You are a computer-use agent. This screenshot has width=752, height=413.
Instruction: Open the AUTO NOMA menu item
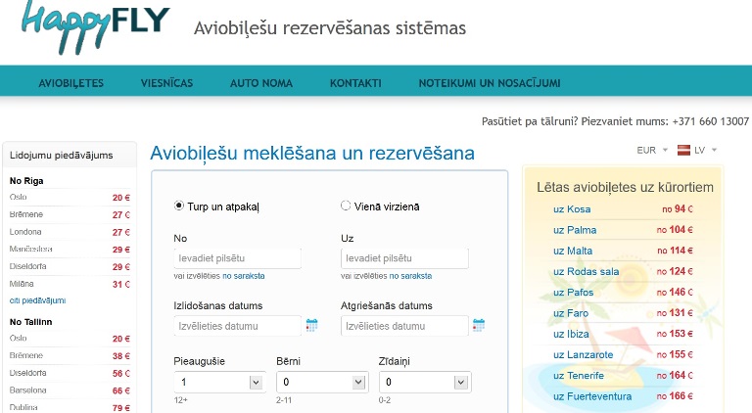(x=261, y=83)
